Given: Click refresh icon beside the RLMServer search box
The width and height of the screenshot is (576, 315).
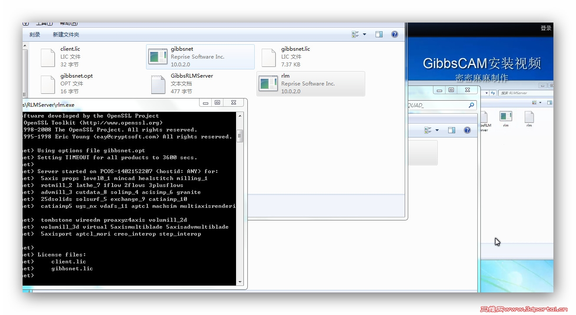Looking at the screenshot, I should pyautogui.click(x=493, y=93).
